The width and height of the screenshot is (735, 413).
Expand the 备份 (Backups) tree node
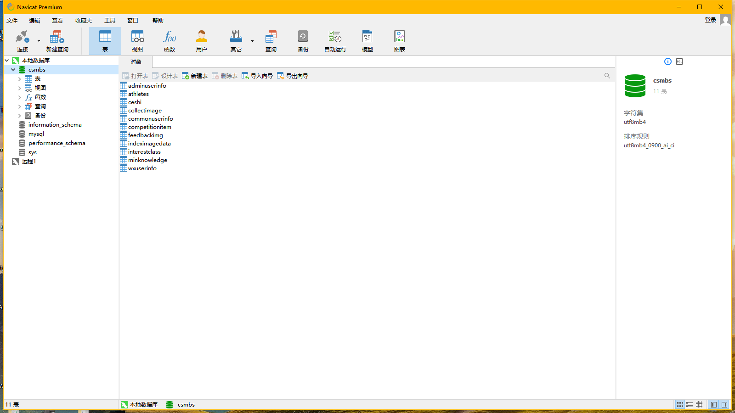point(20,116)
